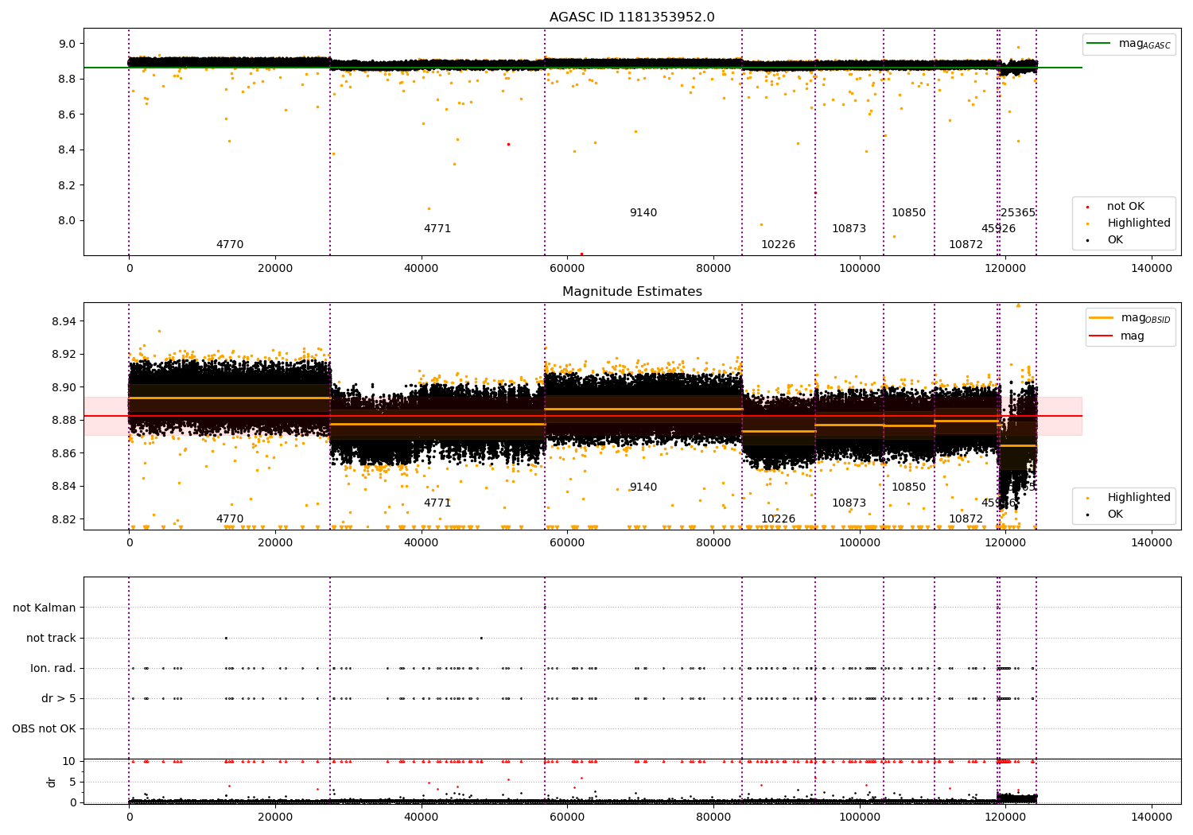Screen dimensions: 1193x835
Task: Click the 'not track' marker near x=48000
Action: coord(481,638)
